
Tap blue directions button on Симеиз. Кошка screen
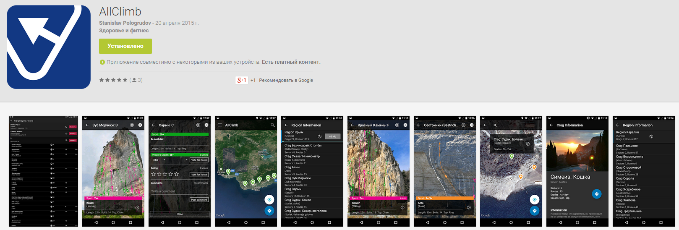pyautogui.click(x=596, y=193)
